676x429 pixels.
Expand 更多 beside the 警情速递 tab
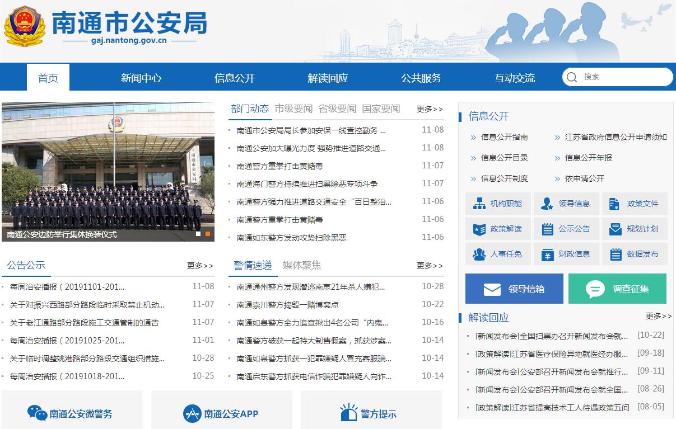point(430,266)
